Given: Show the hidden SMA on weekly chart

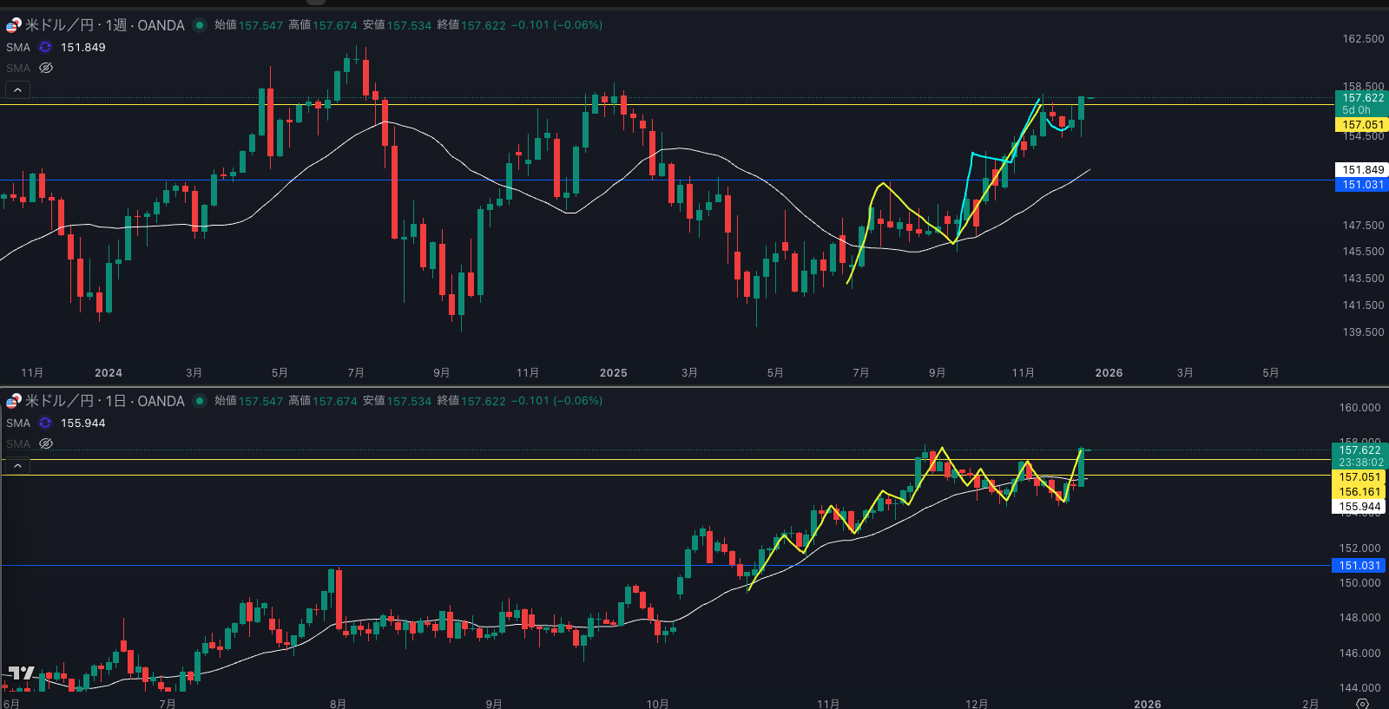Looking at the screenshot, I should (46, 68).
